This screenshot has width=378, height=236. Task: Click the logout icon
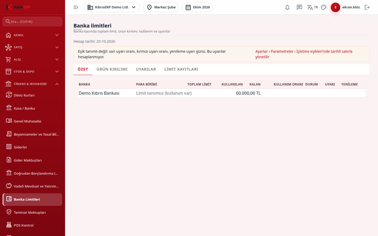(x=367, y=7)
